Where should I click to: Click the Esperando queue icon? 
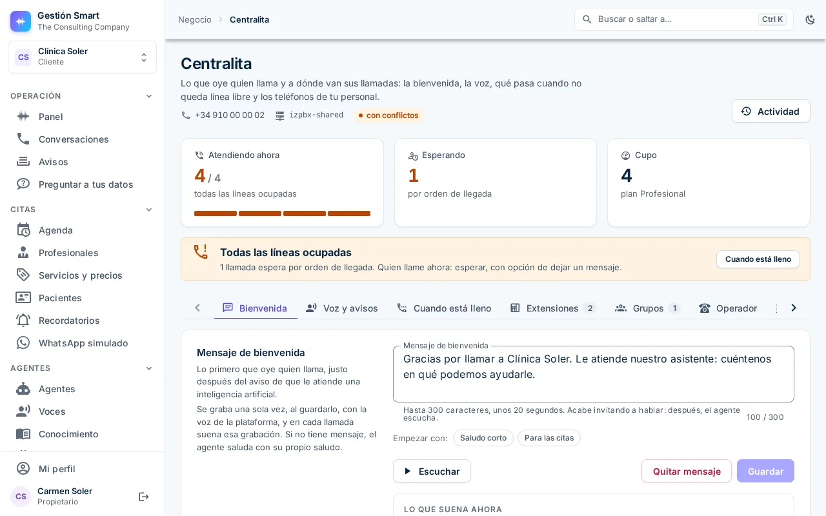pos(413,155)
